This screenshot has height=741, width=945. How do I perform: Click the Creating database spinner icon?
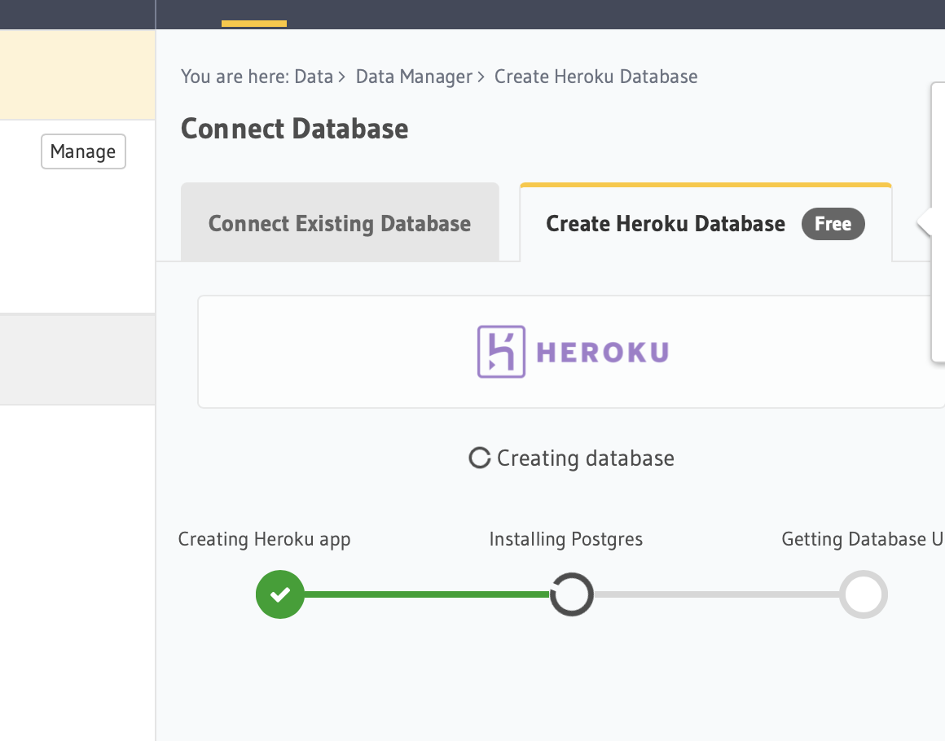[480, 458]
